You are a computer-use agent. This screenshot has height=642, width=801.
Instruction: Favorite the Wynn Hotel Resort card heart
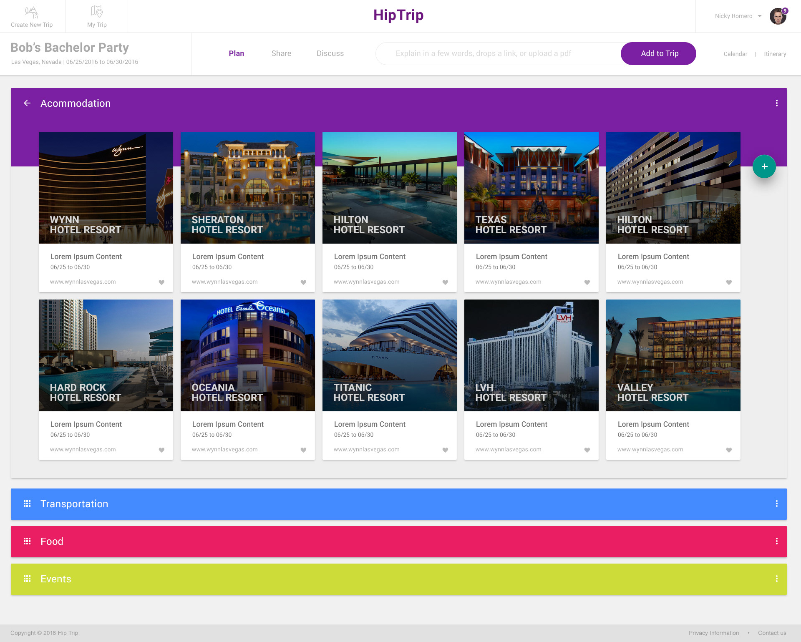pyautogui.click(x=161, y=282)
